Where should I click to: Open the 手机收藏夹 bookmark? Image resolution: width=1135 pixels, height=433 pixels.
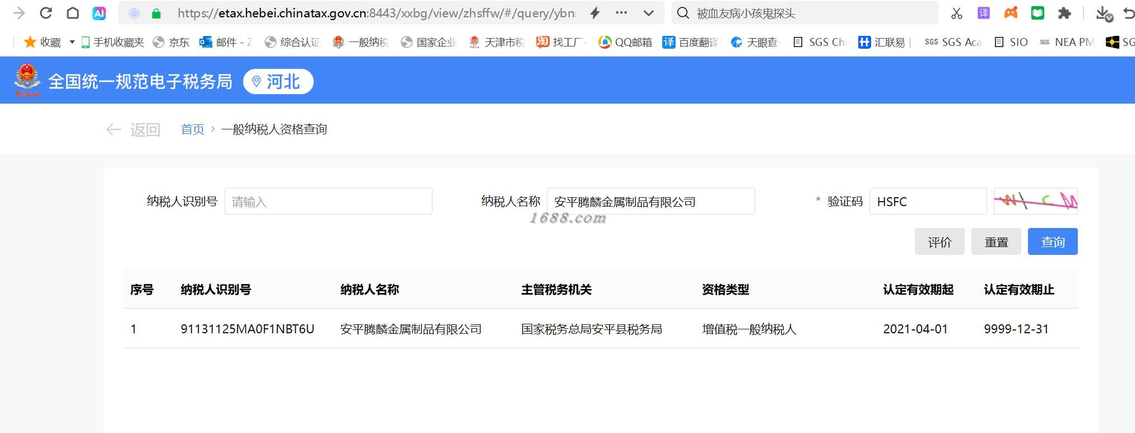113,42
